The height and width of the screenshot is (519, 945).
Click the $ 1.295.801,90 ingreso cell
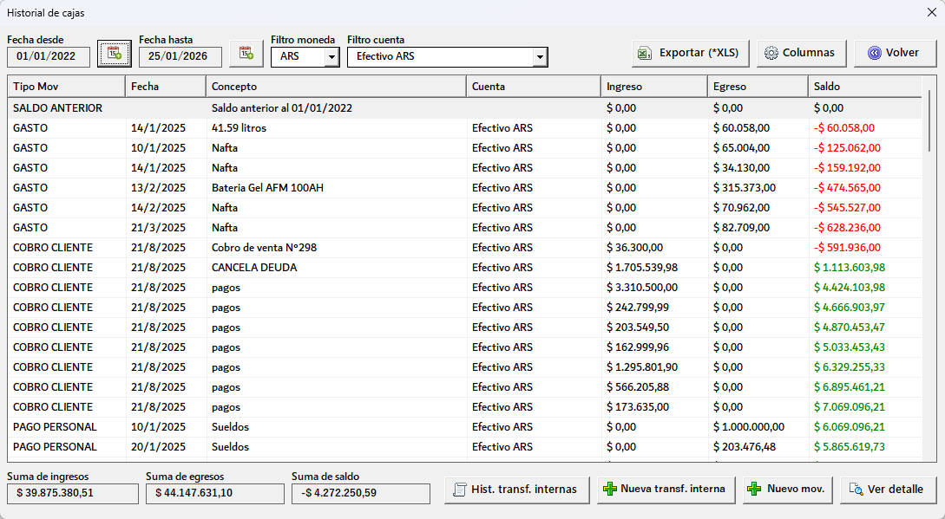654,367
